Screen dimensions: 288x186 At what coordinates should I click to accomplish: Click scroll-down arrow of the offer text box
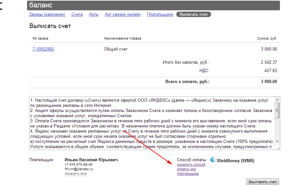[277, 141]
